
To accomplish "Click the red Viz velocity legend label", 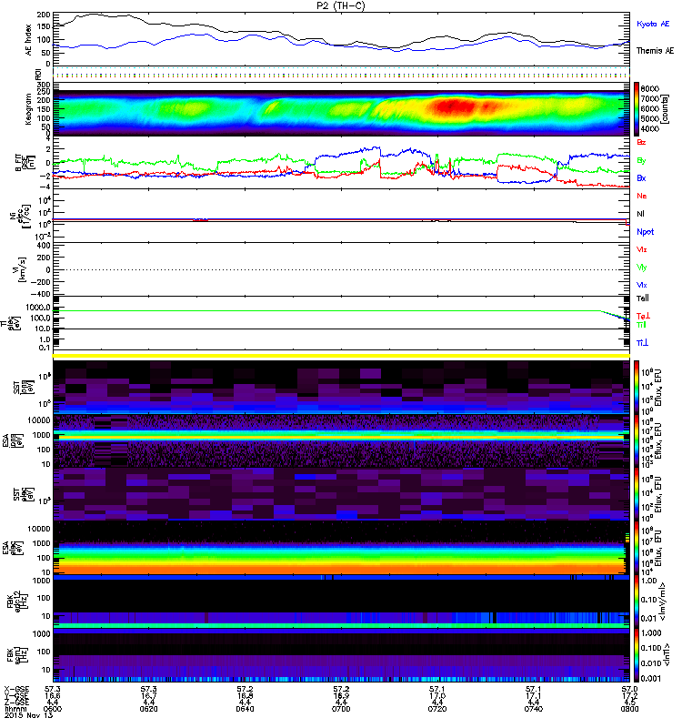I will pyautogui.click(x=642, y=249).
